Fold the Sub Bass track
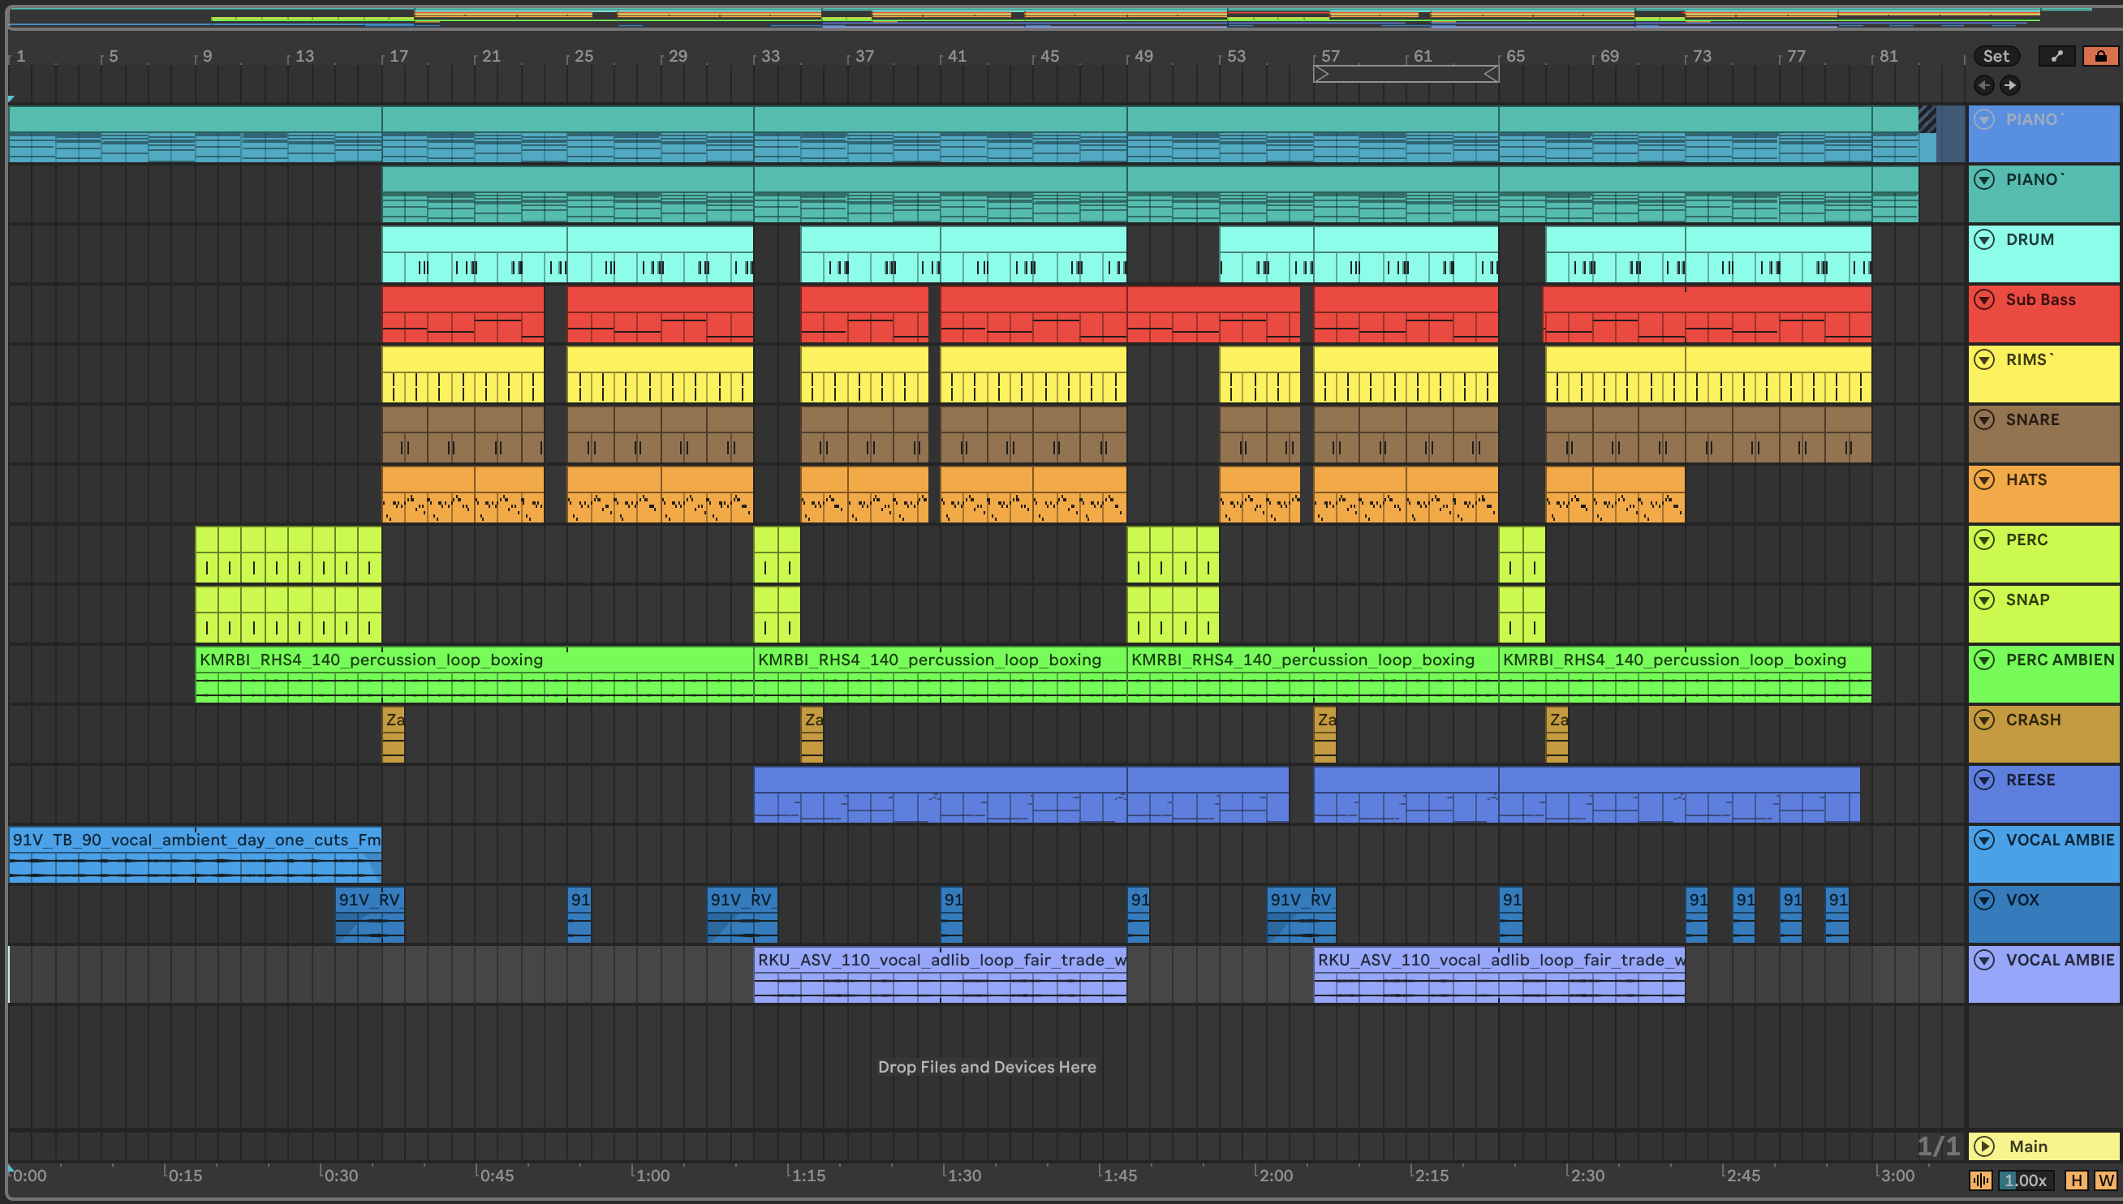The width and height of the screenshot is (2123, 1204). 1984,300
